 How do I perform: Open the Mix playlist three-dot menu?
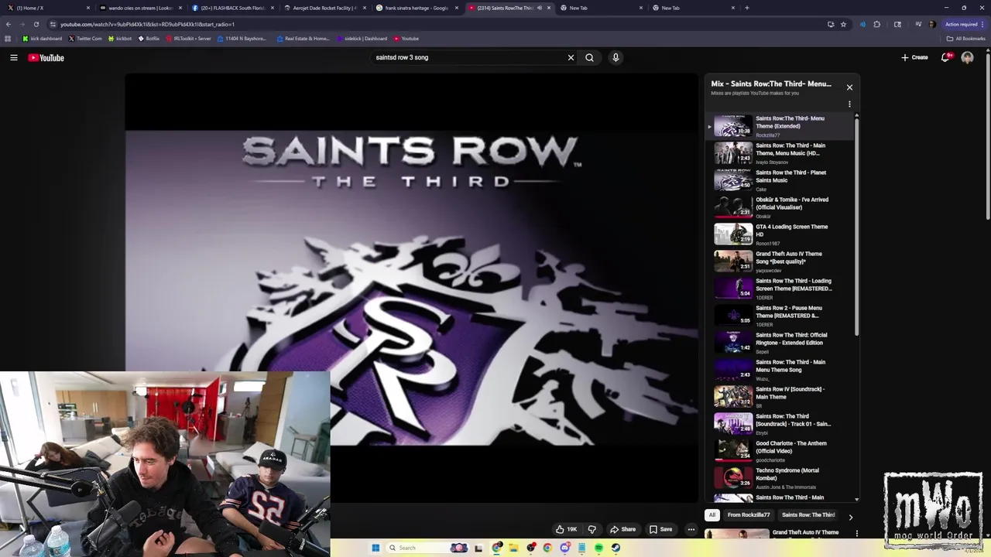849,104
